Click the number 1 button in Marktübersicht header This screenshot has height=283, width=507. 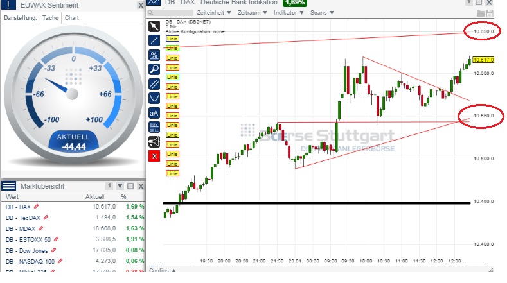[x=109, y=185]
